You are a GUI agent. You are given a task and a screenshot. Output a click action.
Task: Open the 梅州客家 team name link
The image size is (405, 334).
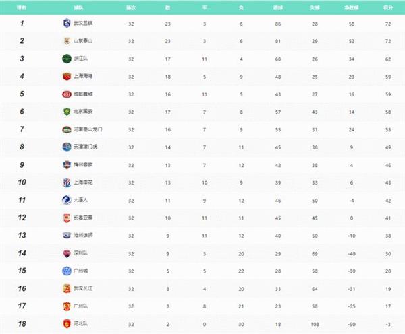[83, 164]
